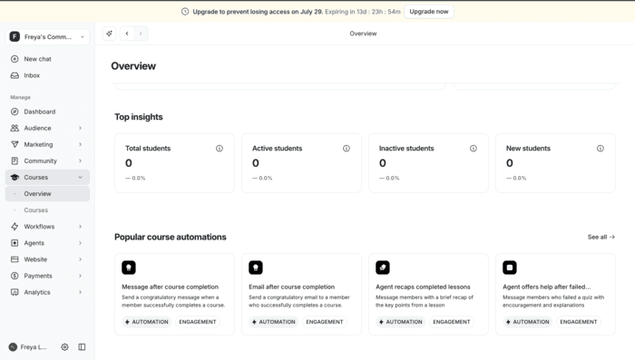Viewport: 635px width, 360px height.
Task: Click ENGAGEMENT tag on Agent recaps card
Action: coord(452,322)
